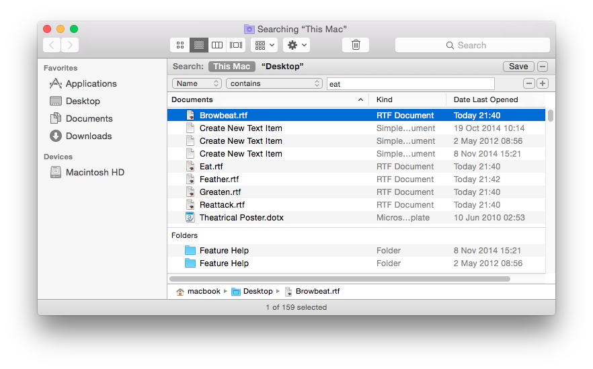The height and width of the screenshot is (369, 593).
Task: Click the criteria field containing eat
Action: click(410, 83)
